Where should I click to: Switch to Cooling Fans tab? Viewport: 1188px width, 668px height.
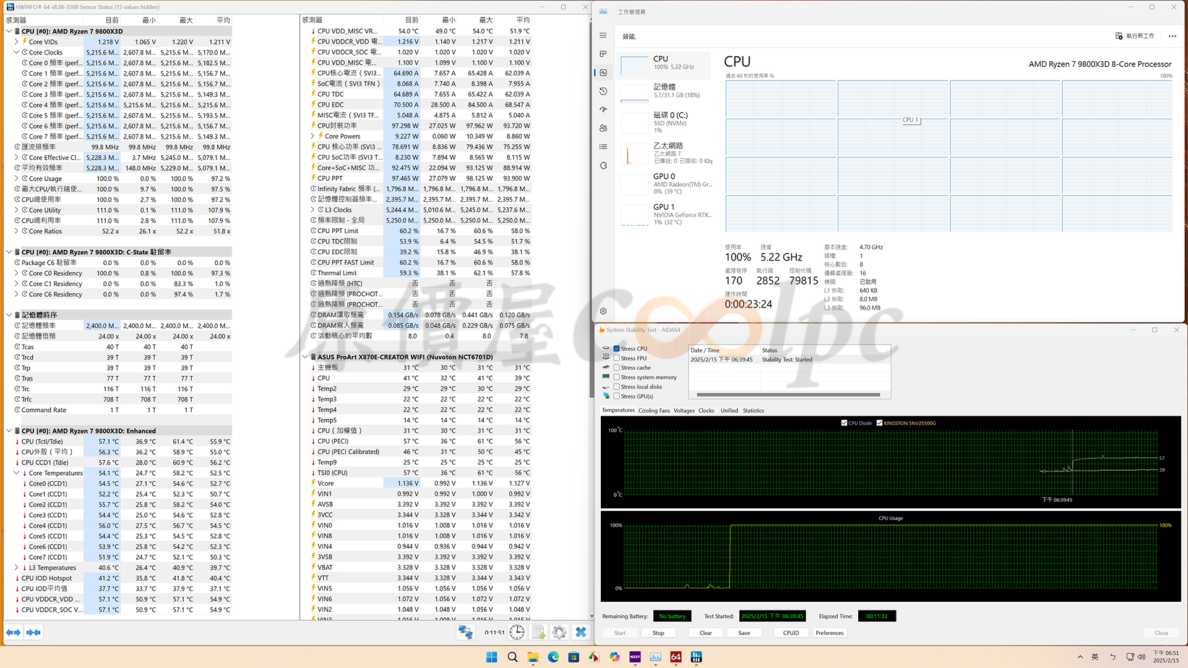(654, 411)
